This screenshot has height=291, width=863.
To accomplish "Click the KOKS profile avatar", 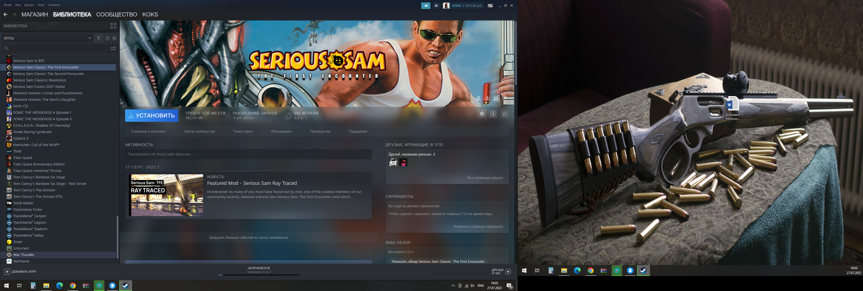I will click(446, 6).
